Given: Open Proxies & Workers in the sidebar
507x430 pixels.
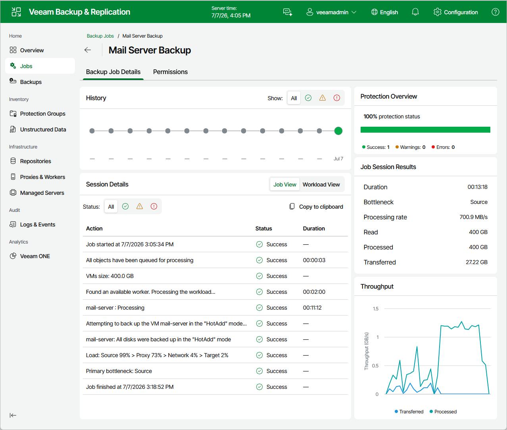Looking at the screenshot, I should (40, 177).
